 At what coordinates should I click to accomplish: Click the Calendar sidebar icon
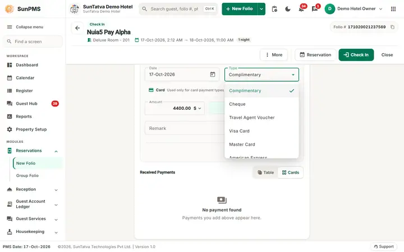pos(10,78)
